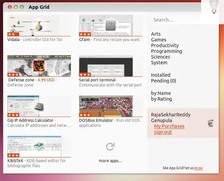224x181 pixels.
Task: Click the 'Find any recipe you want' description
Action: coord(117,39)
